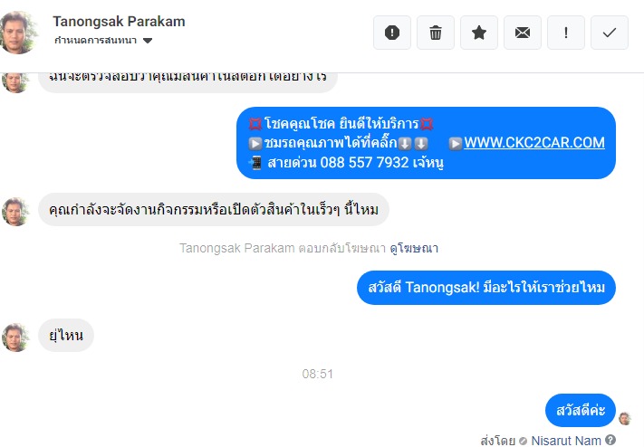Star this conversation as important
Image resolution: width=644 pixels, height=447 pixels.
[x=479, y=33]
